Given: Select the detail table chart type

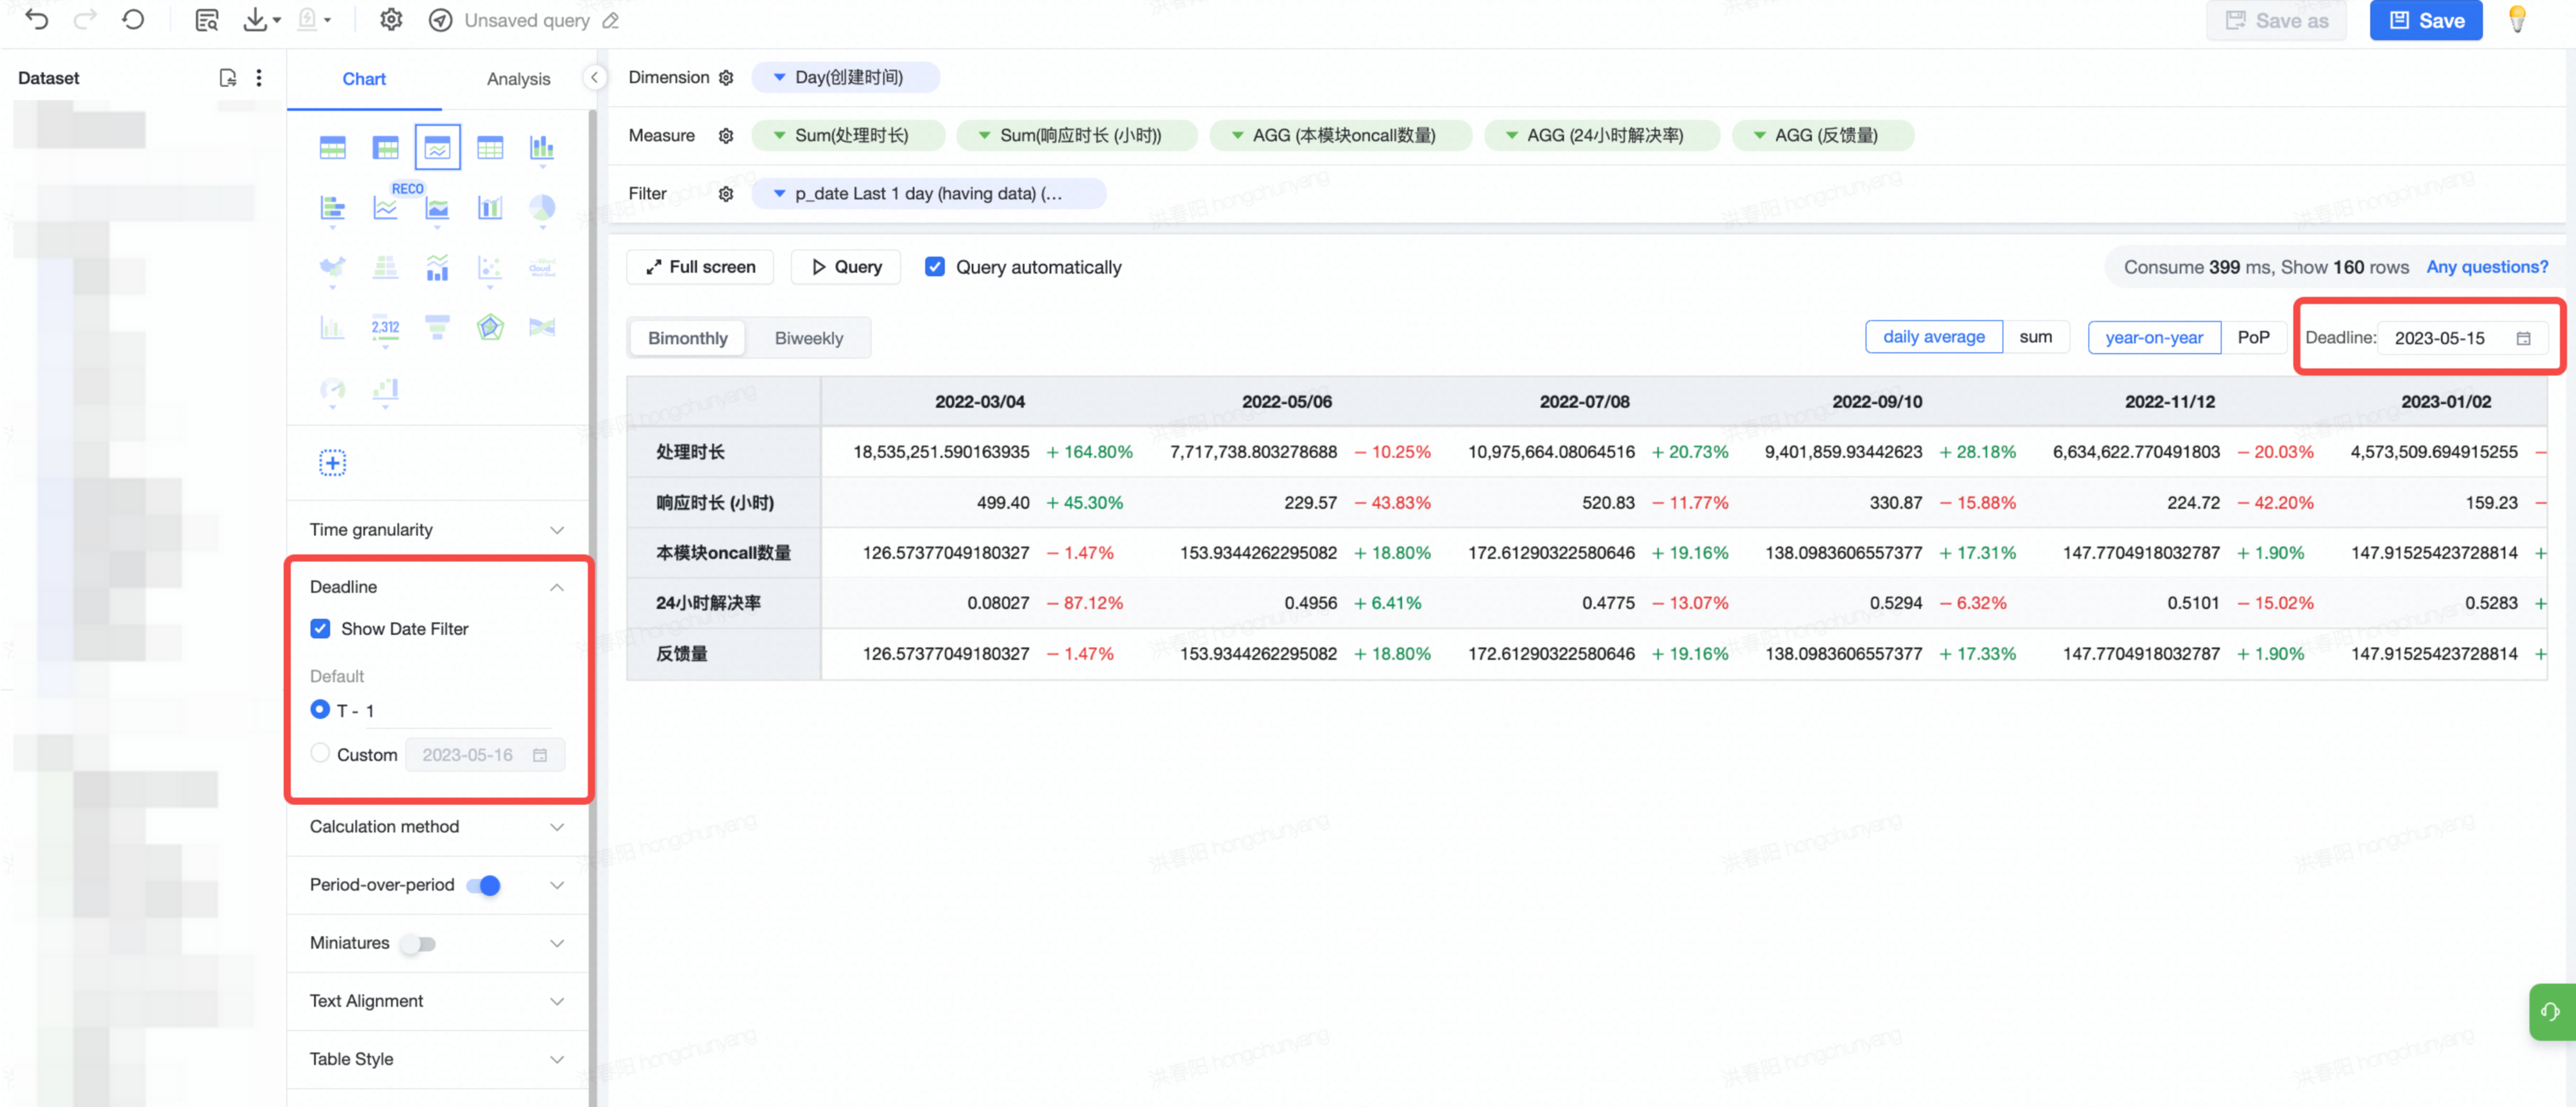Looking at the screenshot, I should click(x=490, y=148).
